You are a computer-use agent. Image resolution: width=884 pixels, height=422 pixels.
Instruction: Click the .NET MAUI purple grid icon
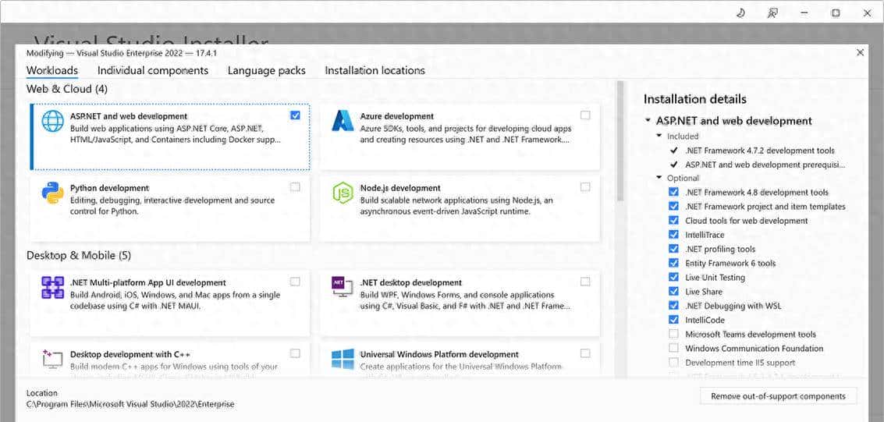coord(52,287)
